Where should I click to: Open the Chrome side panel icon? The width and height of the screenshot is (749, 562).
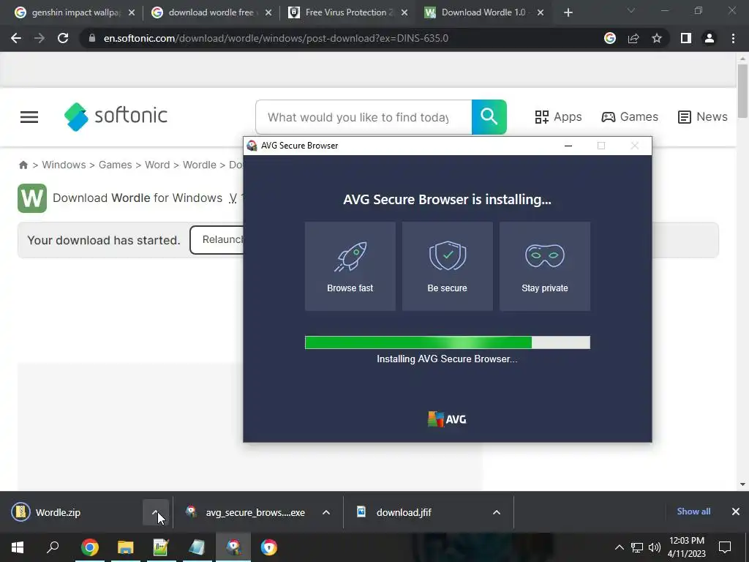[686, 38]
